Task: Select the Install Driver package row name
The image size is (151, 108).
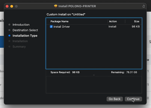Action: click(x=62, y=27)
